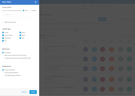Open the English language filter

75,30
